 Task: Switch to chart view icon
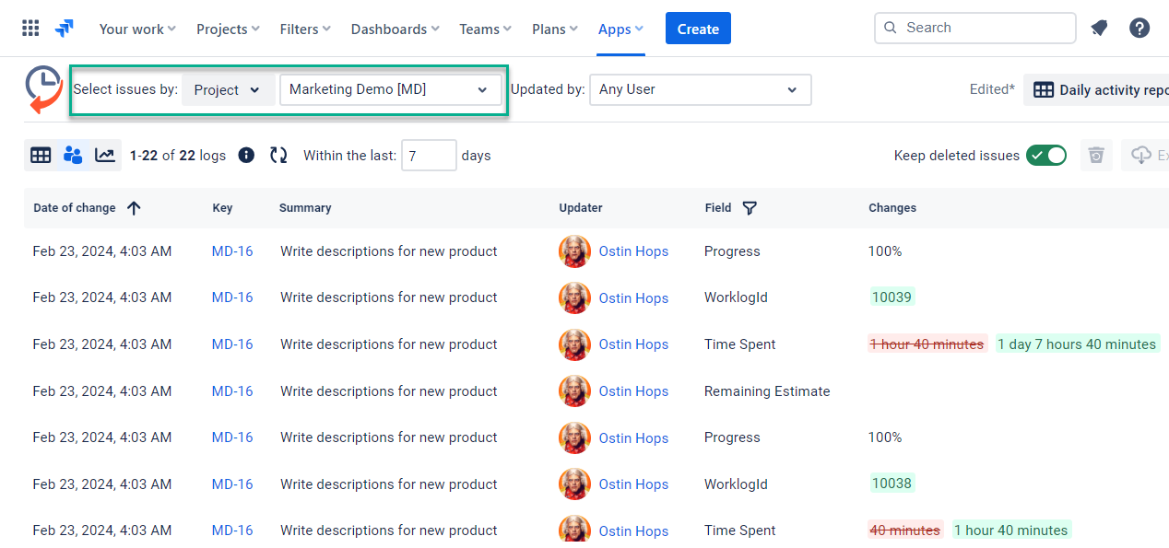105,156
